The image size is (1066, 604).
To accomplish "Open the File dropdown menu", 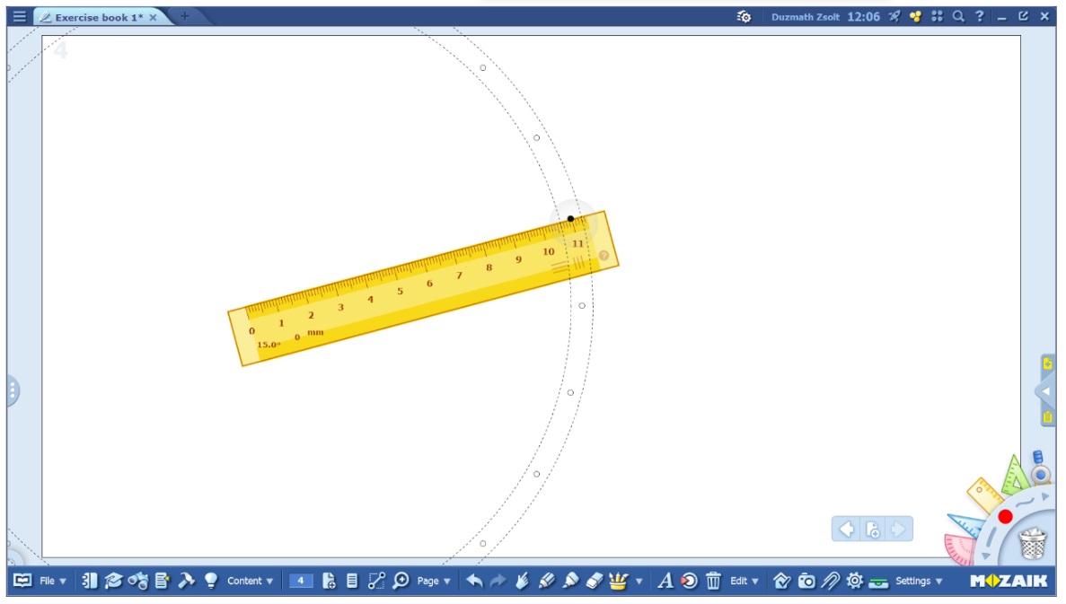I will pyautogui.click(x=52, y=581).
